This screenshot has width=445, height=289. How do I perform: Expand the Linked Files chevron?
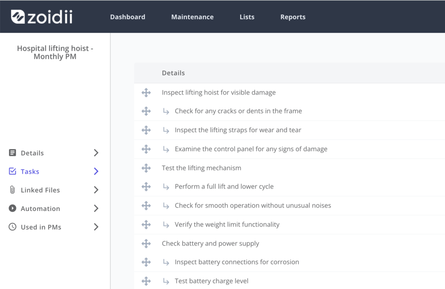point(96,190)
